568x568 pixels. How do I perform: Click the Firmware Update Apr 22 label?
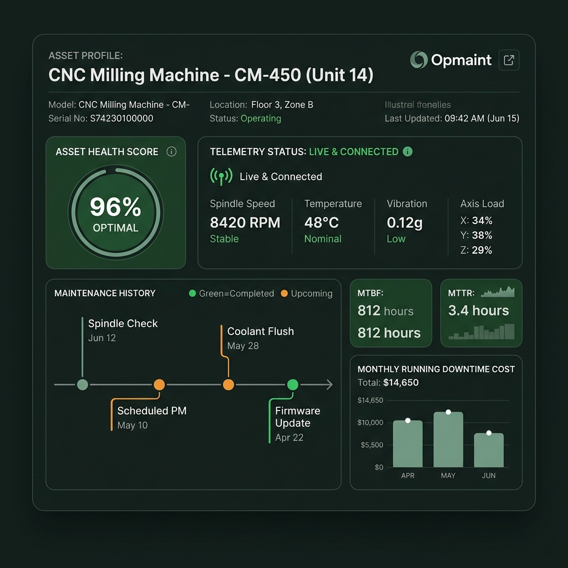coord(297,423)
